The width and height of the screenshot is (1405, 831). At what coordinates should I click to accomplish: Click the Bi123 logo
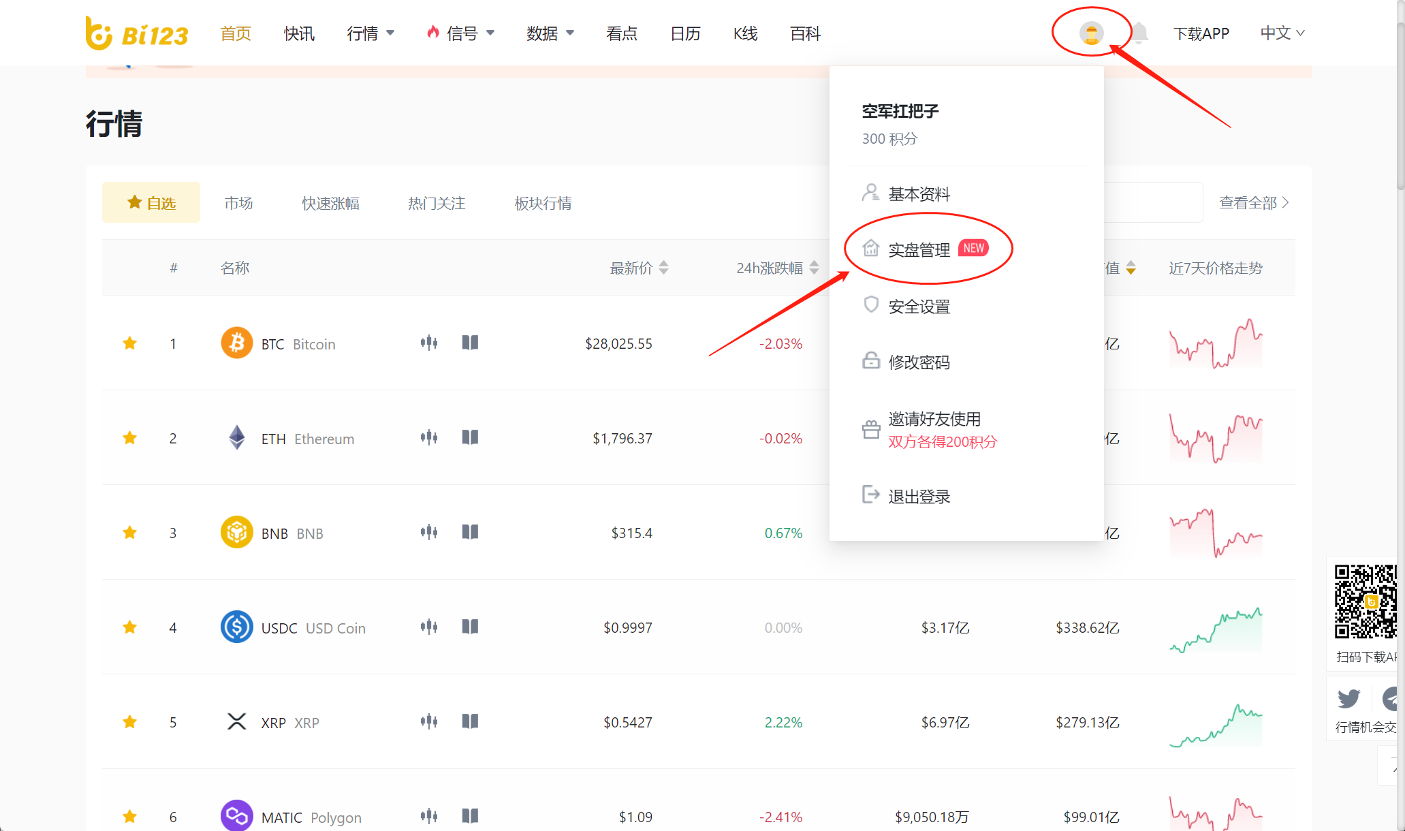tap(136, 33)
